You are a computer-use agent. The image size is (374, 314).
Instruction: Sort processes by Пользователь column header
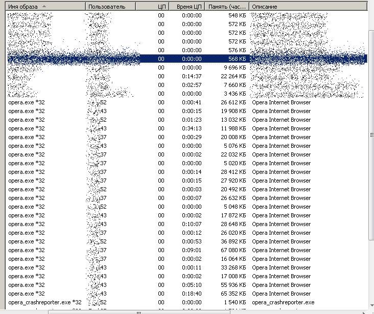(111, 7)
